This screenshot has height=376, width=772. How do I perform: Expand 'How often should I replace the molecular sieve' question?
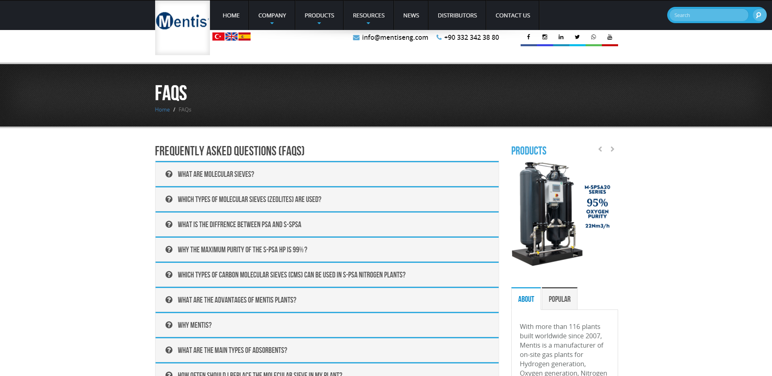click(x=327, y=370)
